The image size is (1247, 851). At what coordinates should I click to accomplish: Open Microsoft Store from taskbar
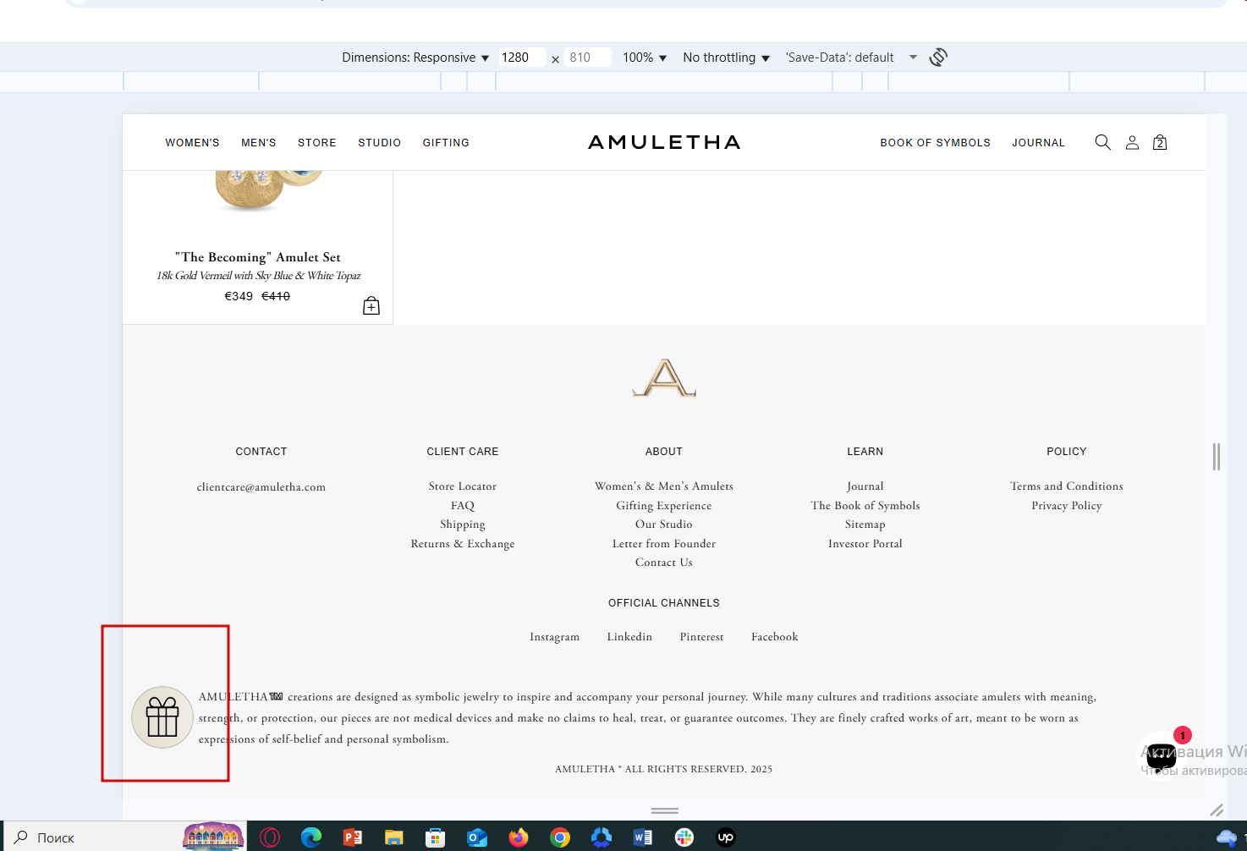point(436,837)
